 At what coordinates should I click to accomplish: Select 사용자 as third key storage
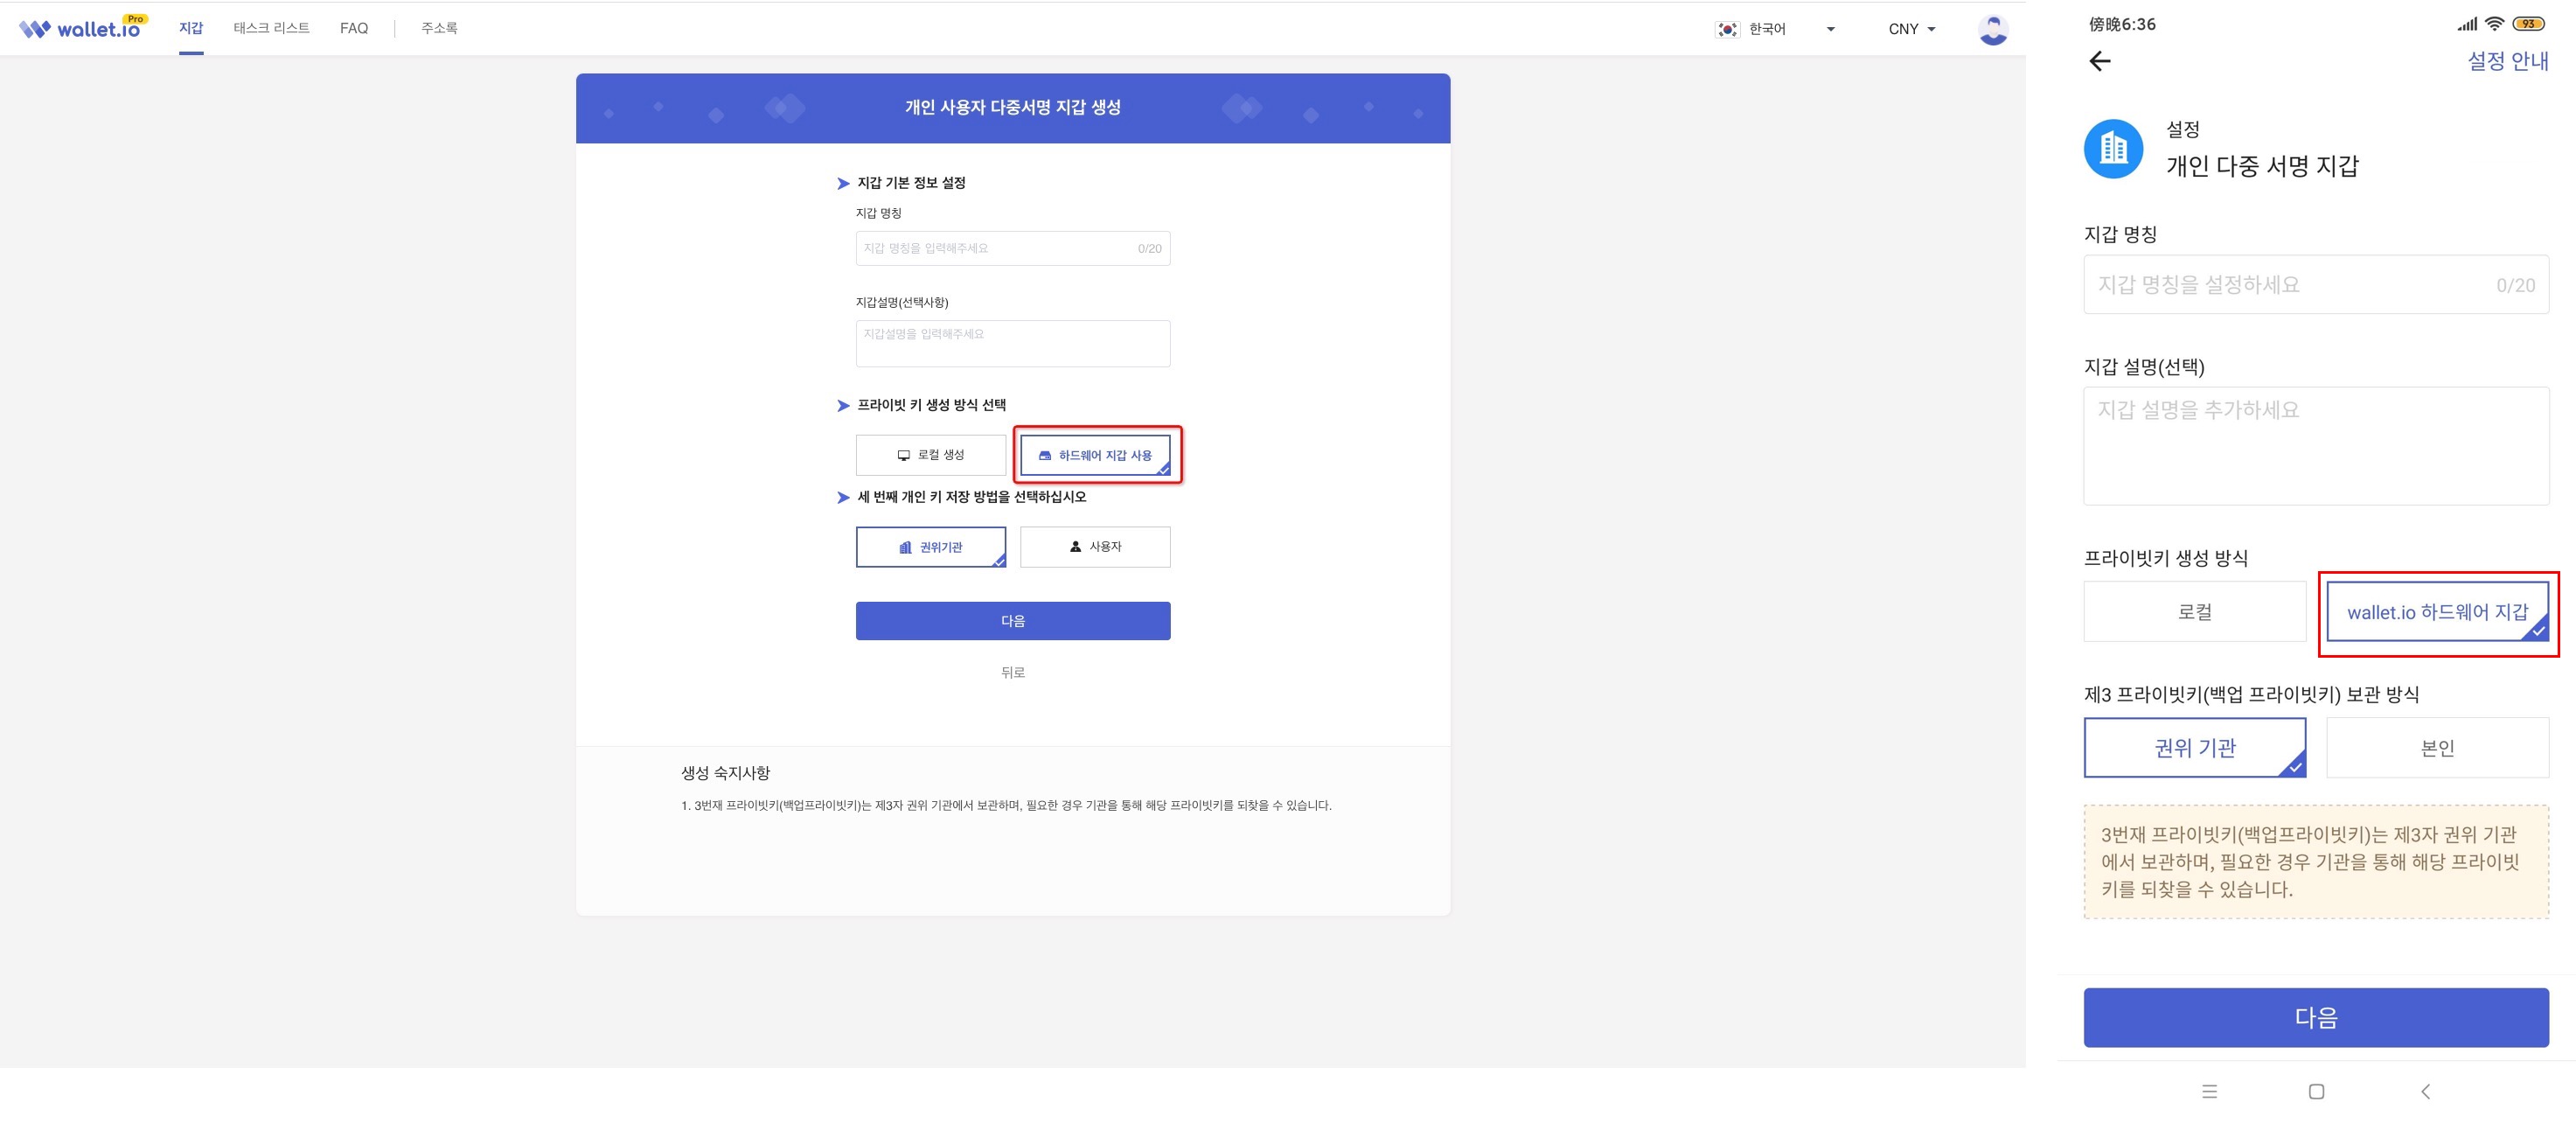pos(1095,547)
